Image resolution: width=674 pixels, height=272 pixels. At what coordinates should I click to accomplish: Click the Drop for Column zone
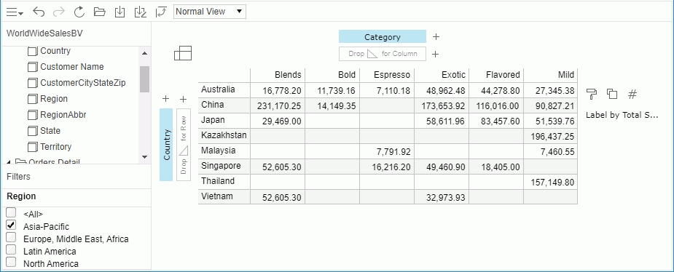coord(382,54)
